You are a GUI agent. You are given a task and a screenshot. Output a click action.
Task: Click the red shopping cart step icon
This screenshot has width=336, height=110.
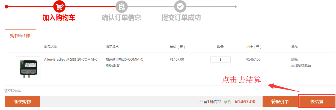coord(60,6)
